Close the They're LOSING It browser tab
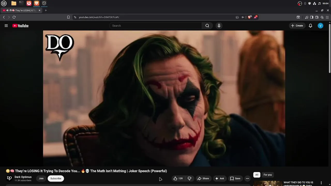The image size is (331, 186). [40, 10]
